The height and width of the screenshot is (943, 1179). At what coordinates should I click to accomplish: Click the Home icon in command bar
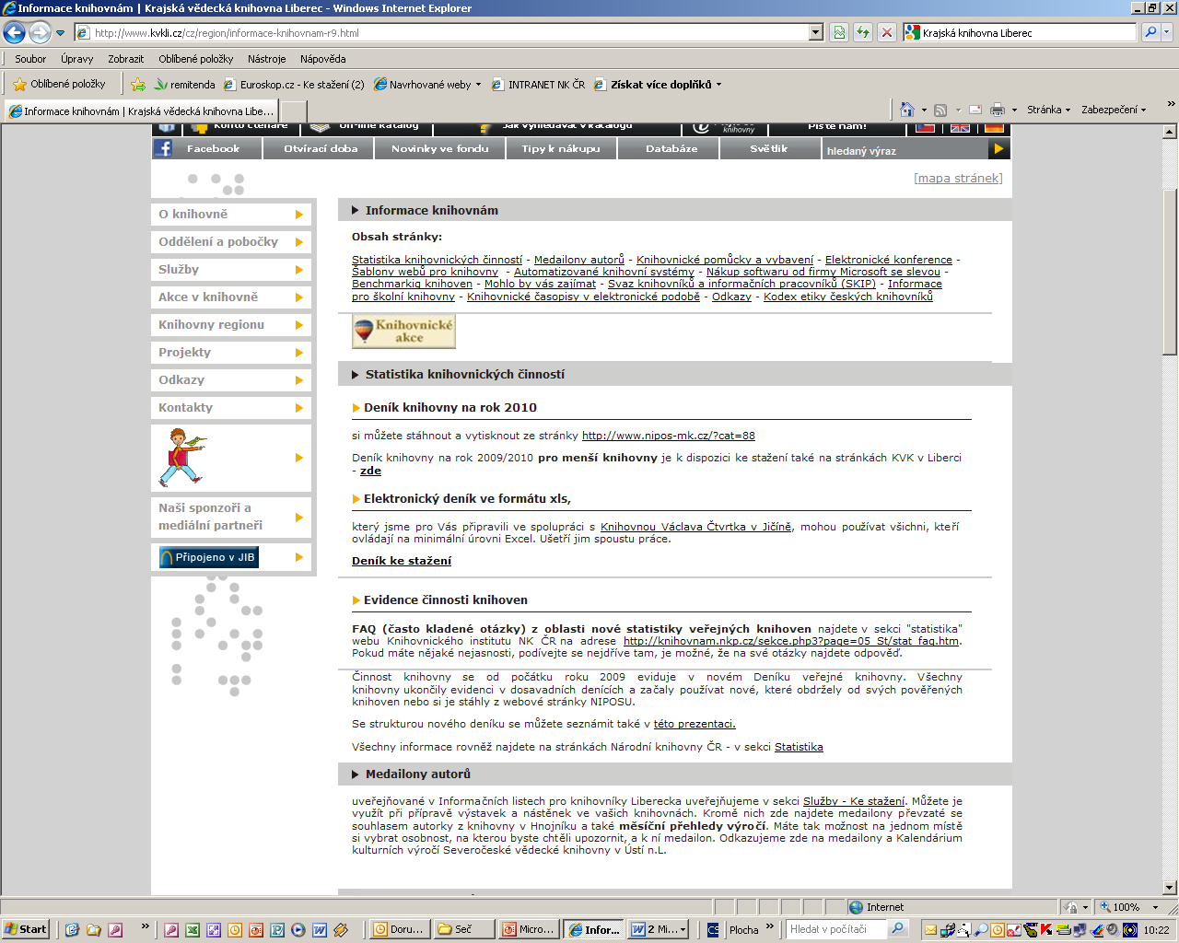[907, 110]
